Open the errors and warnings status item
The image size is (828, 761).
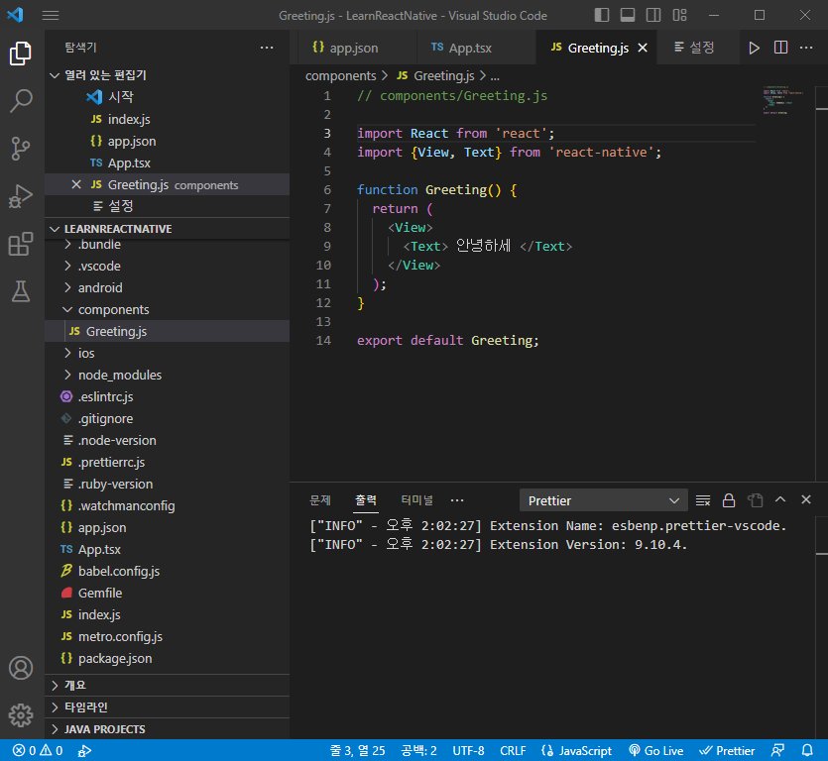38,750
